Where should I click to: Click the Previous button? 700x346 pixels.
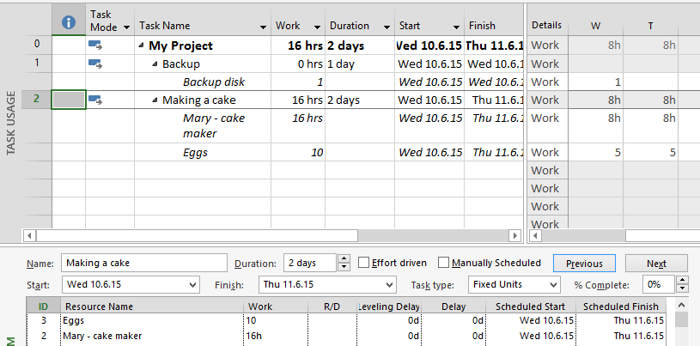point(584,264)
